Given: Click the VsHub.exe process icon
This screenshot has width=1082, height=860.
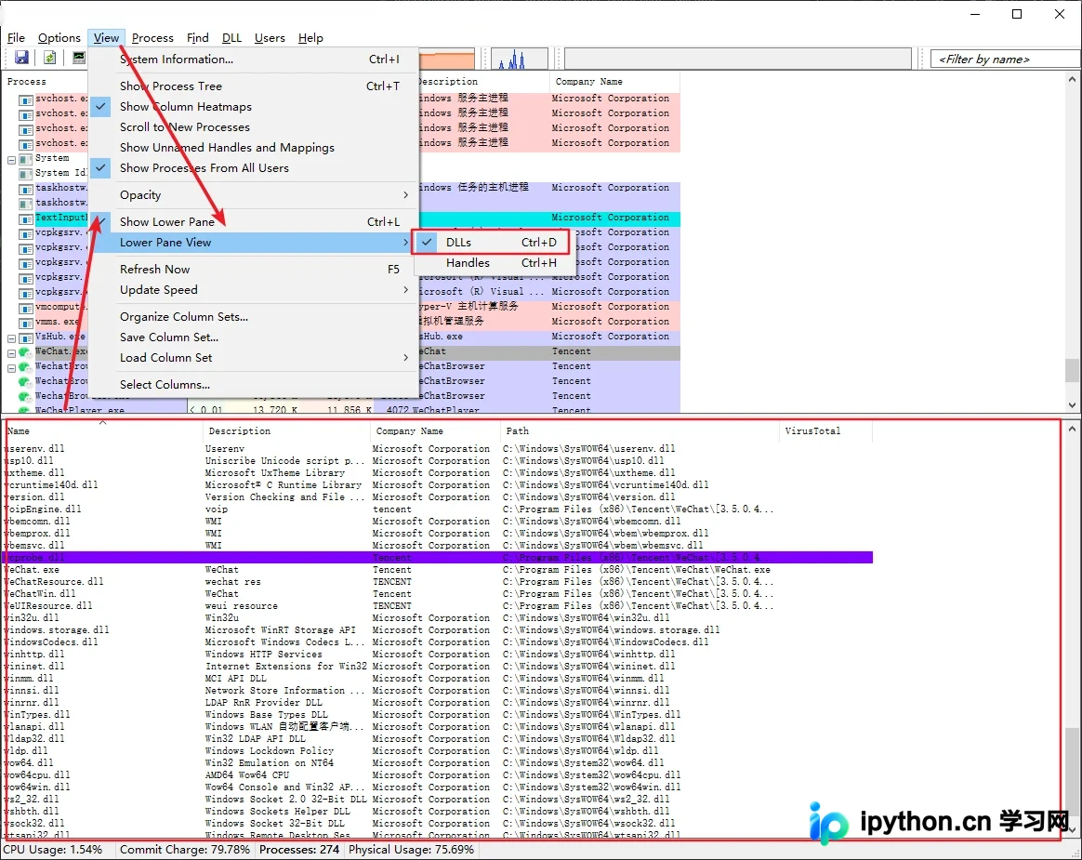Looking at the screenshot, I should coord(25,337).
